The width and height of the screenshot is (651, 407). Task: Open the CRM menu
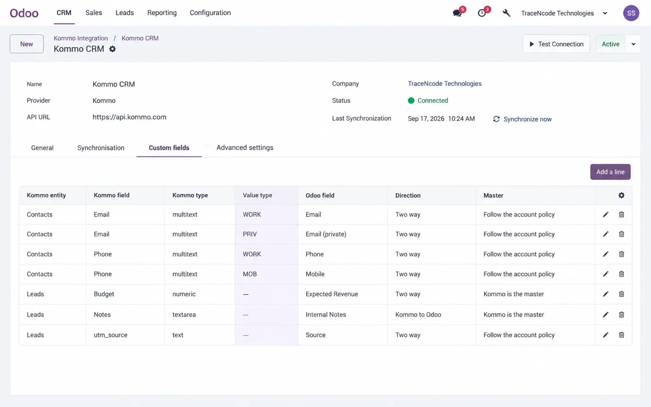click(x=64, y=13)
